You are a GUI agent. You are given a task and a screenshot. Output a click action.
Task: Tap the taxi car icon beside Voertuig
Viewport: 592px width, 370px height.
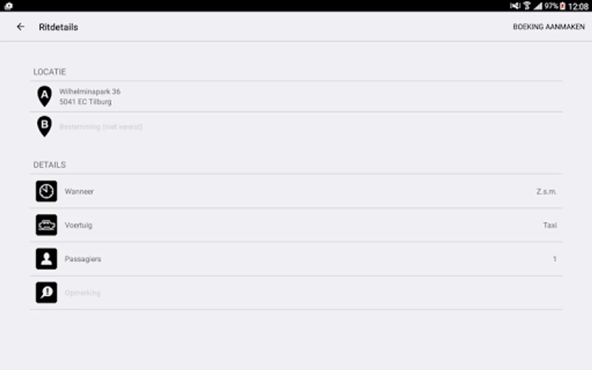coord(46,225)
